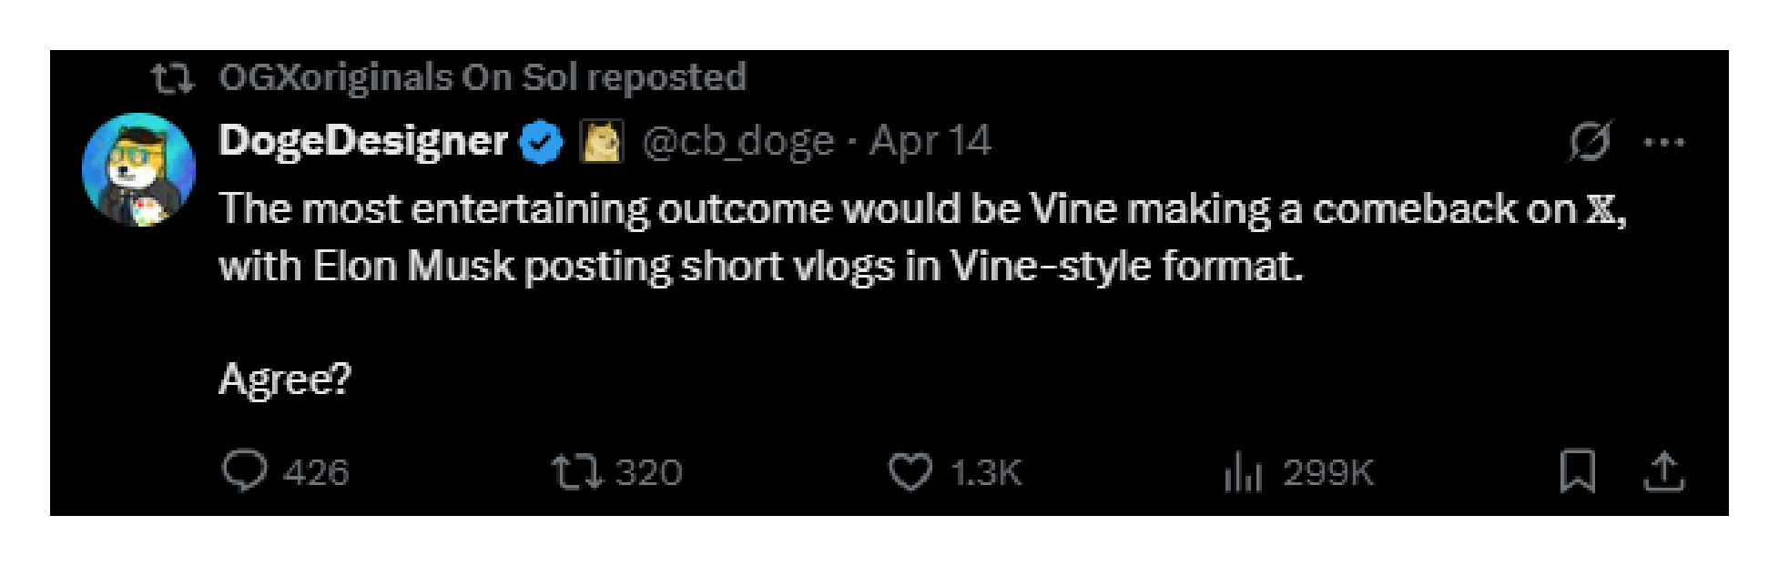
Task: Repost this tweet using retweet icon
Action: [576, 471]
